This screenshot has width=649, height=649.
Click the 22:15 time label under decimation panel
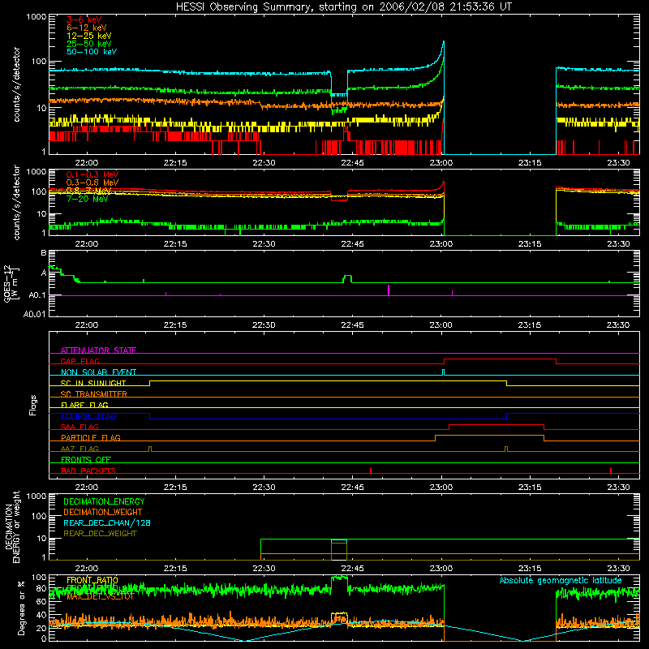pyautogui.click(x=175, y=569)
